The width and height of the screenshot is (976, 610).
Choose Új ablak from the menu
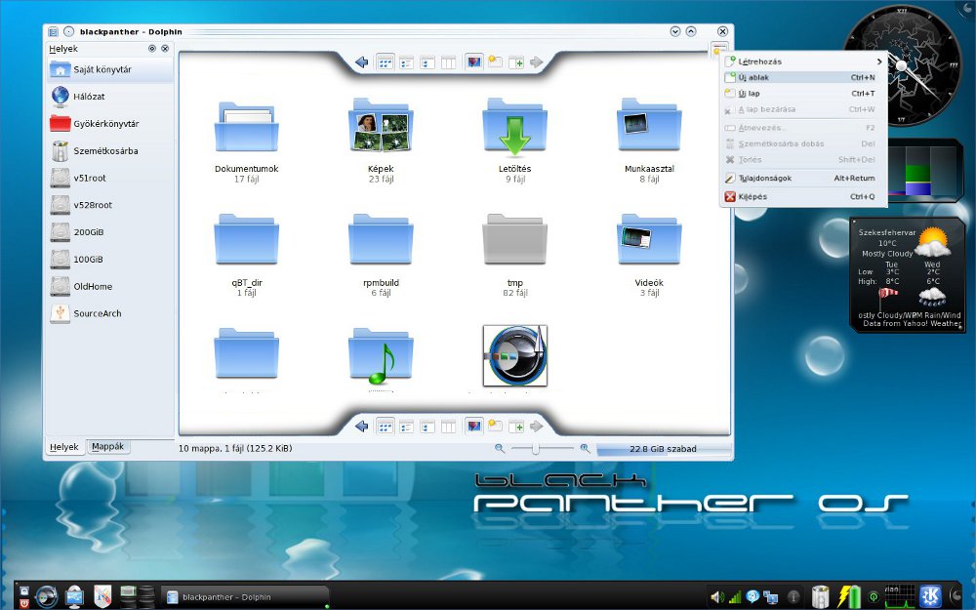(803, 77)
